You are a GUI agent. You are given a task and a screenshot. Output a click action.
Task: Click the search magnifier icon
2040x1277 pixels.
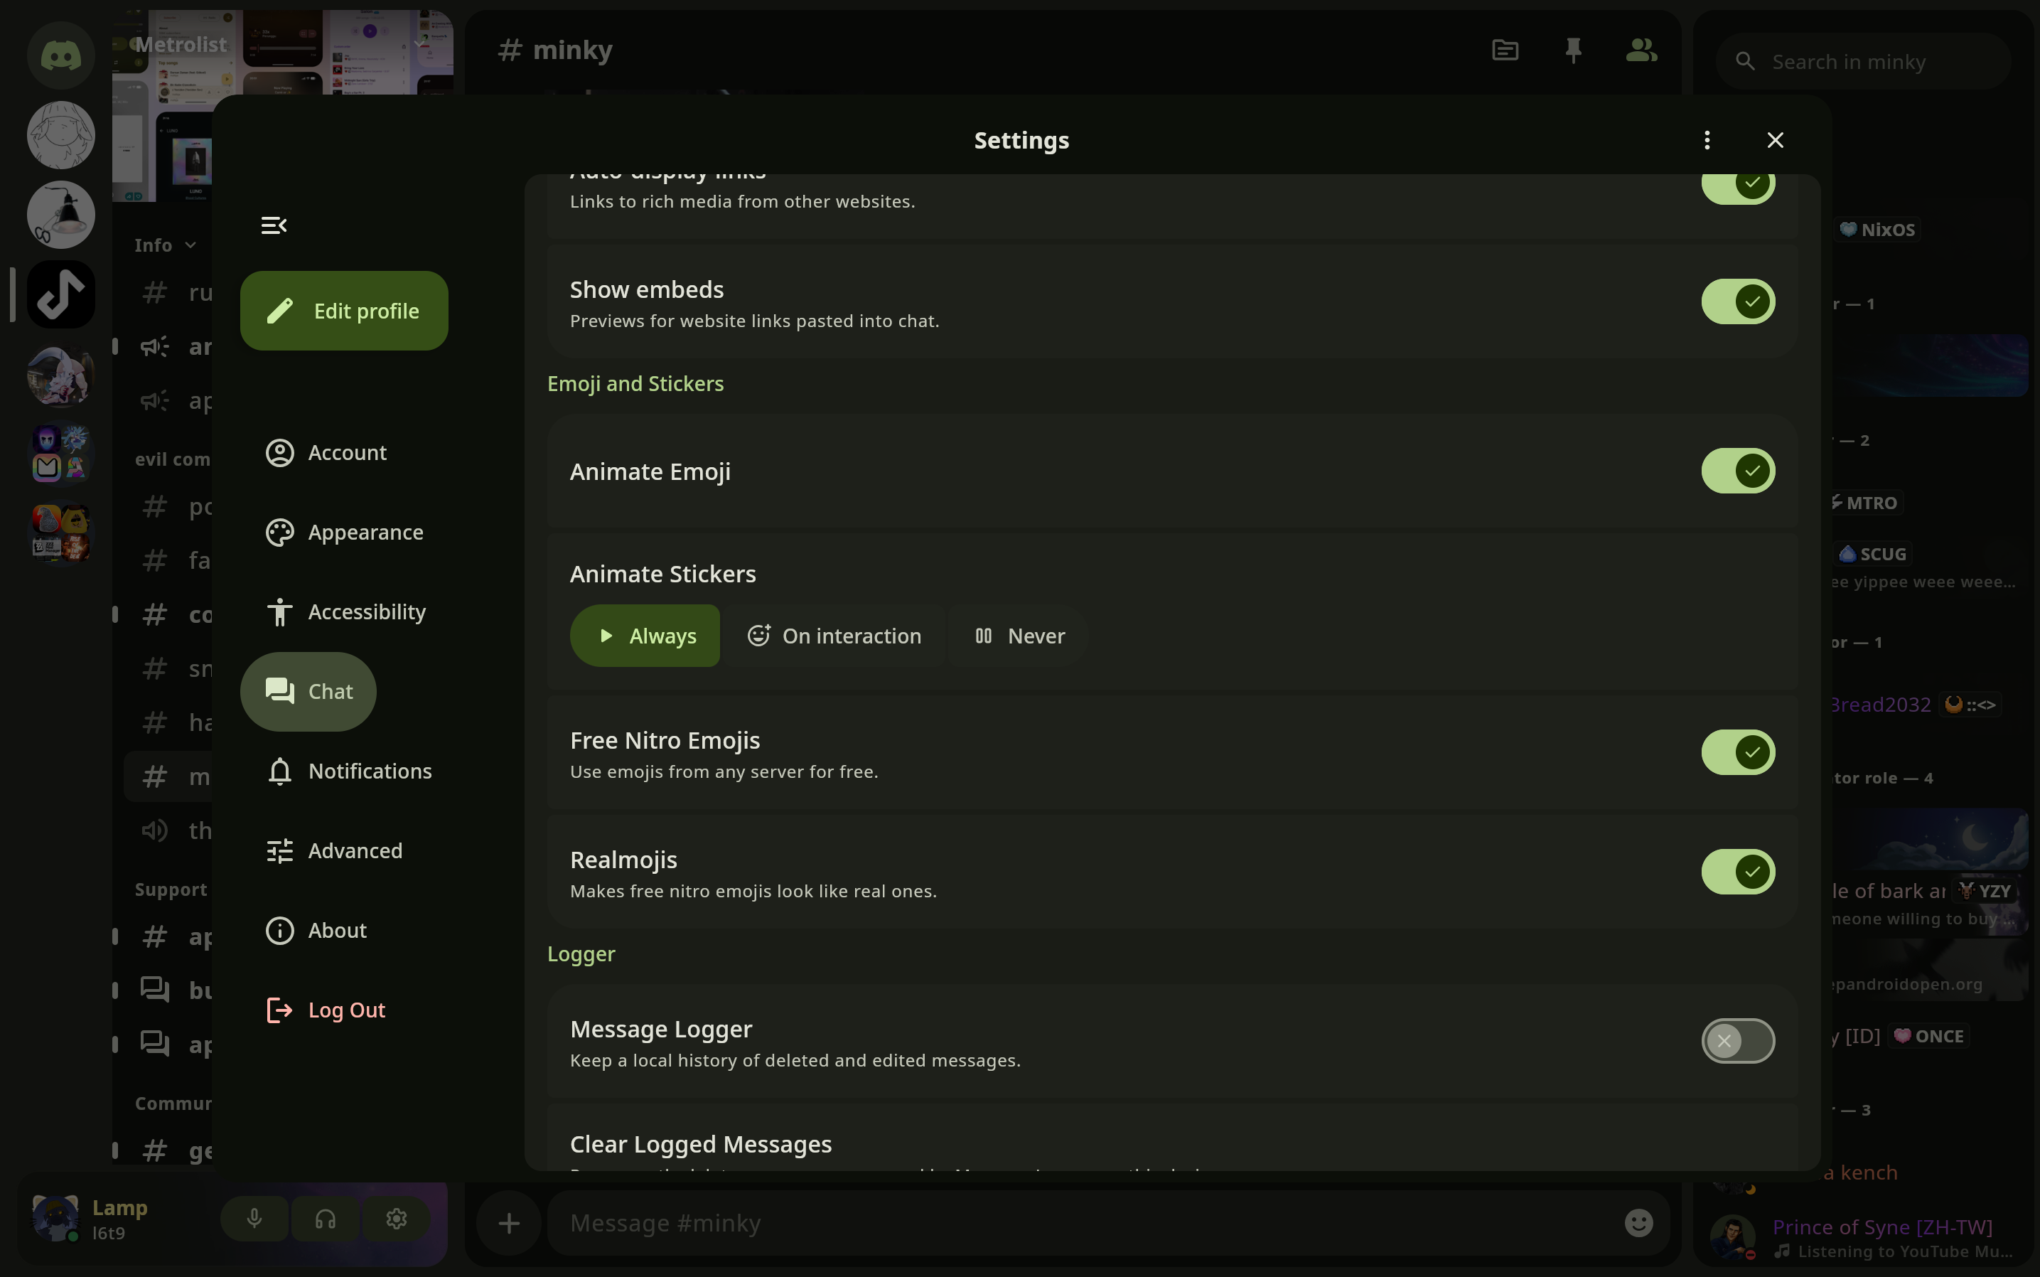pos(1744,62)
